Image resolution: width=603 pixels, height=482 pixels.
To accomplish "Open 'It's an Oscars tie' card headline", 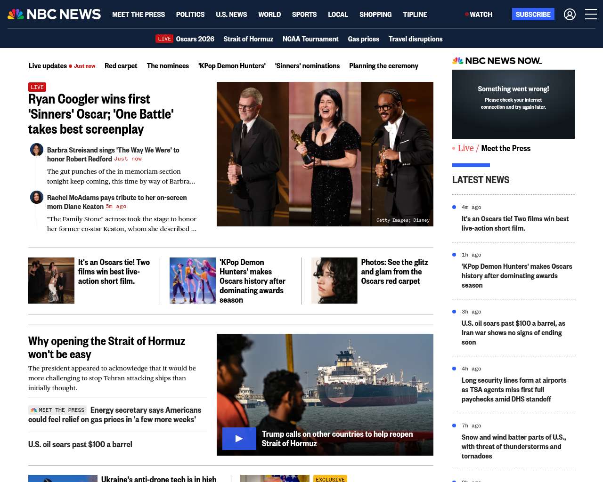I will (114, 272).
